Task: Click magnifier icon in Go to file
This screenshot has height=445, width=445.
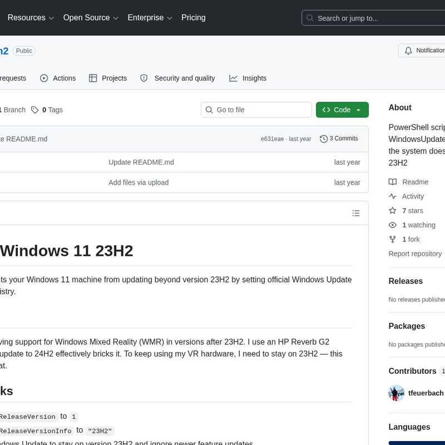Action: [x=209, y=110]
